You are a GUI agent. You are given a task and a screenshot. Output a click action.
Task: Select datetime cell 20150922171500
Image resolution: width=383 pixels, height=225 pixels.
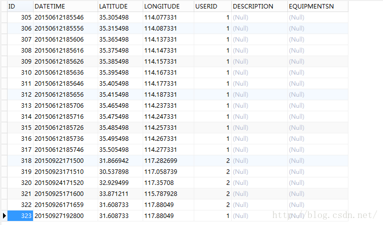point(66,160)
